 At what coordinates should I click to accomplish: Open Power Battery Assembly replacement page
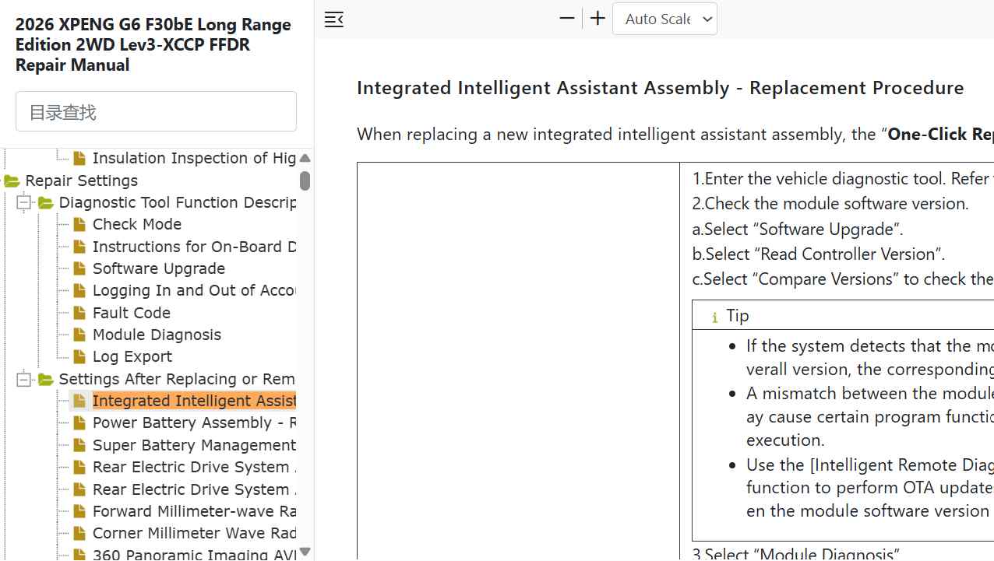pyautogui.click(x=194, y=423)
